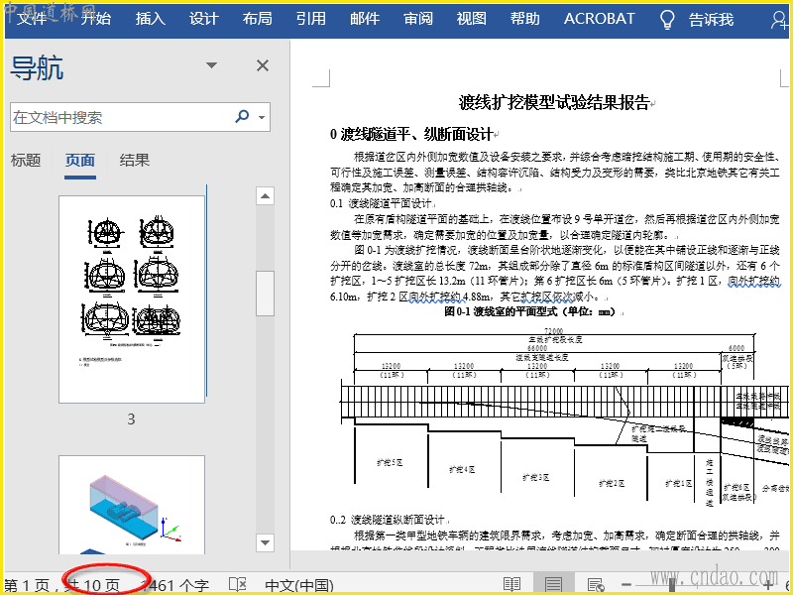Open the 文件 menu tab
This screenshot has height=595, width=793.
click(x=33, y=19)
